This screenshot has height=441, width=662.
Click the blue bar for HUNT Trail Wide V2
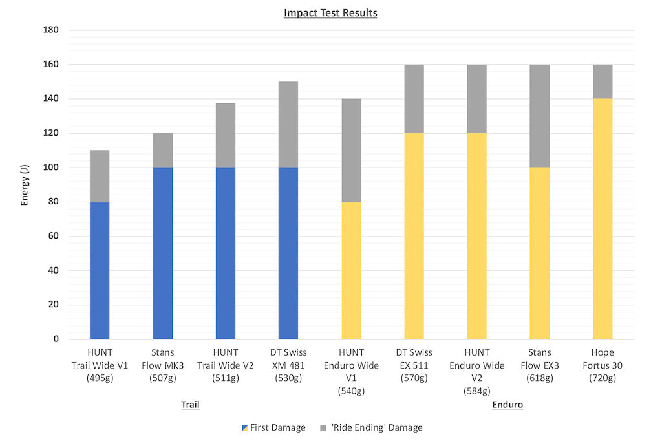tap(226, 253)
